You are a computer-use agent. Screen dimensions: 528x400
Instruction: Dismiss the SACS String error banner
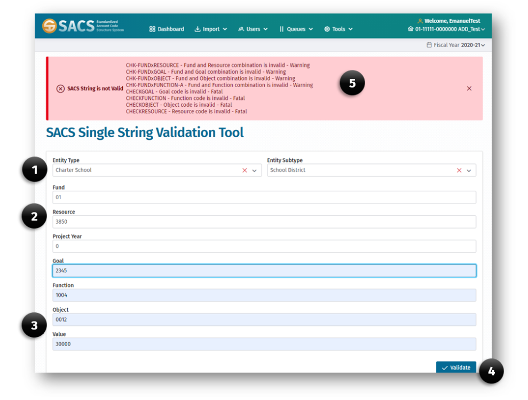[469, 88]
